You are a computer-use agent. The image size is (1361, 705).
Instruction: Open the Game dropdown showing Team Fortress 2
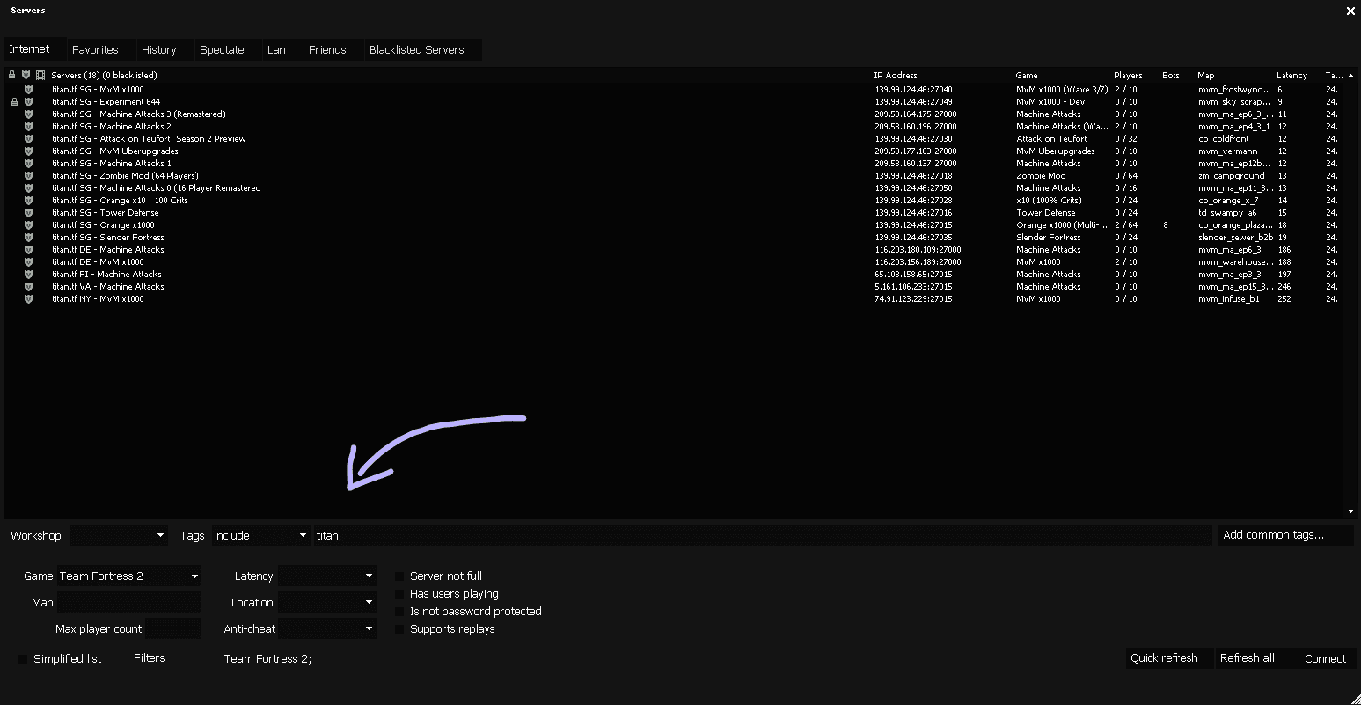pyautogui.click(x=129, y=576)
